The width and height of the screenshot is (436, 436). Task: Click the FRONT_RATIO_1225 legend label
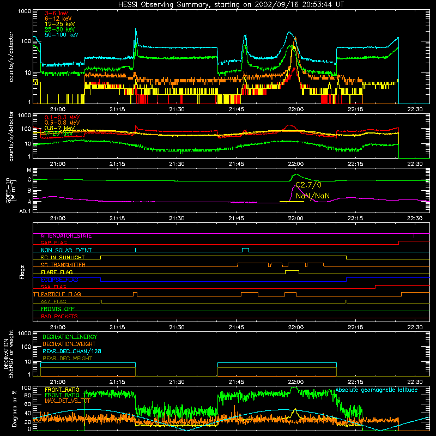point(70,395)
